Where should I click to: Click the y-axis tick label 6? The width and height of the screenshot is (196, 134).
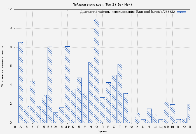click(x=11, y=66)
